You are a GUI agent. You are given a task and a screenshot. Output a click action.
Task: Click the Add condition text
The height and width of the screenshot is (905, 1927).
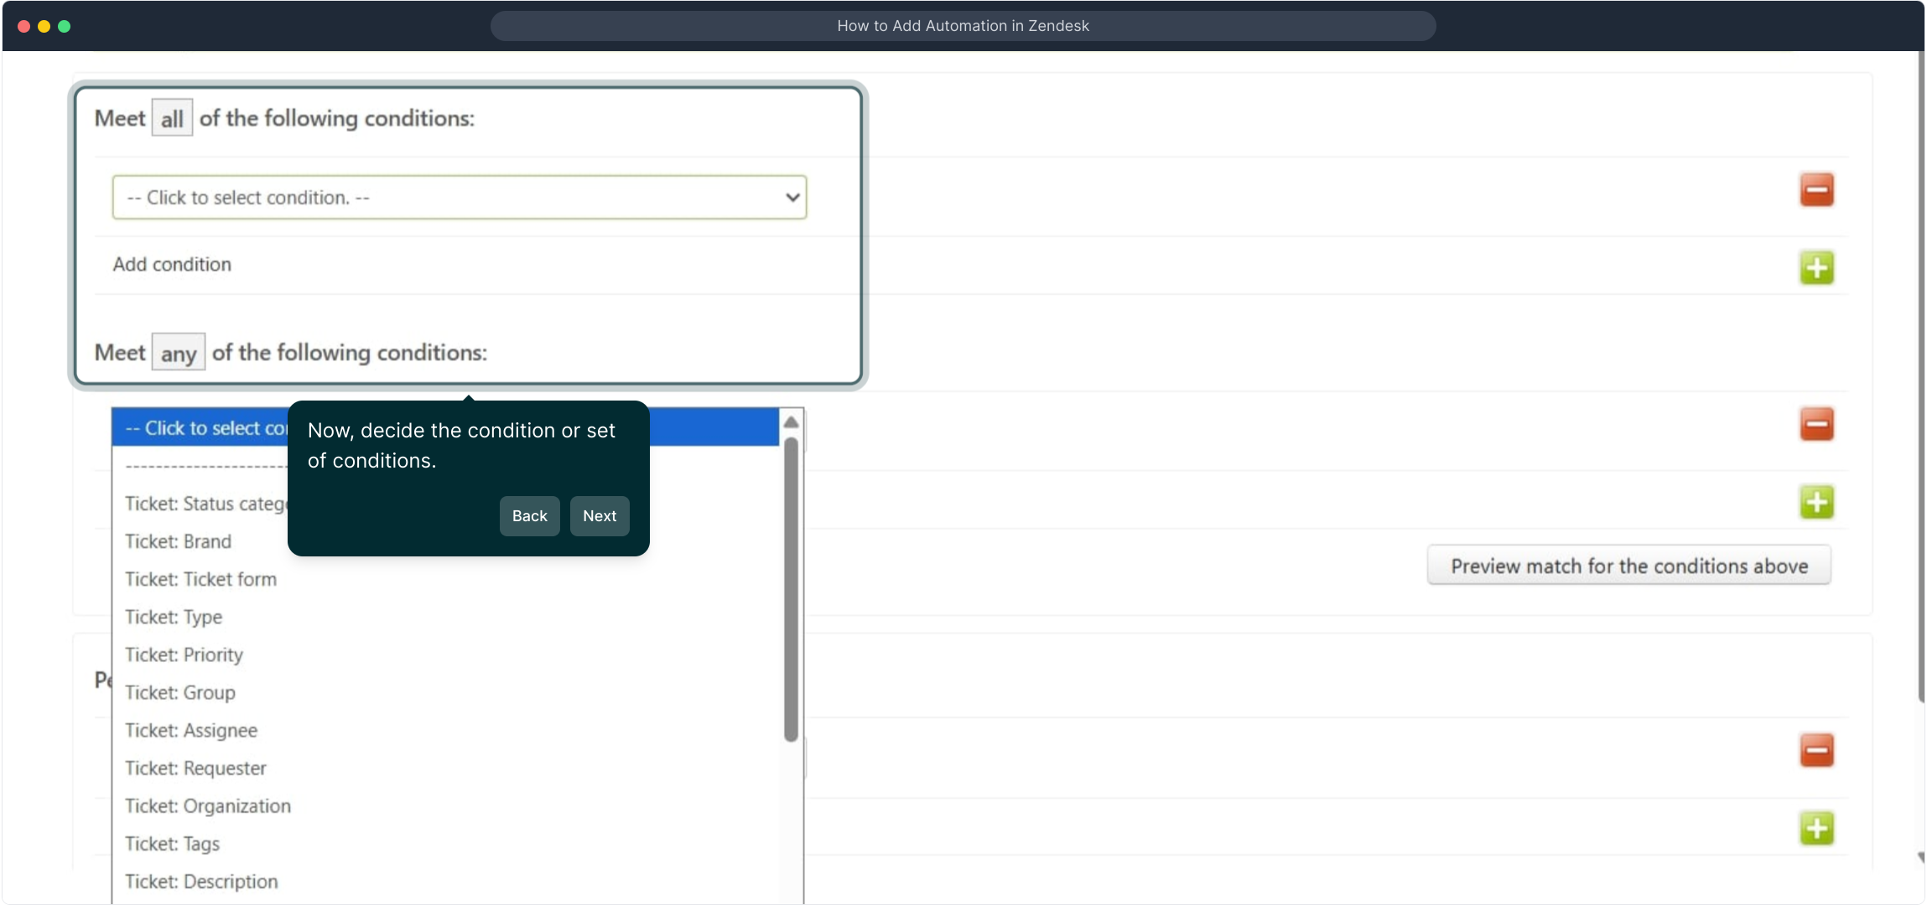(x=172, y=264)
